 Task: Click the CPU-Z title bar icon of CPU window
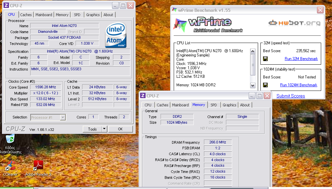(6, 6)
